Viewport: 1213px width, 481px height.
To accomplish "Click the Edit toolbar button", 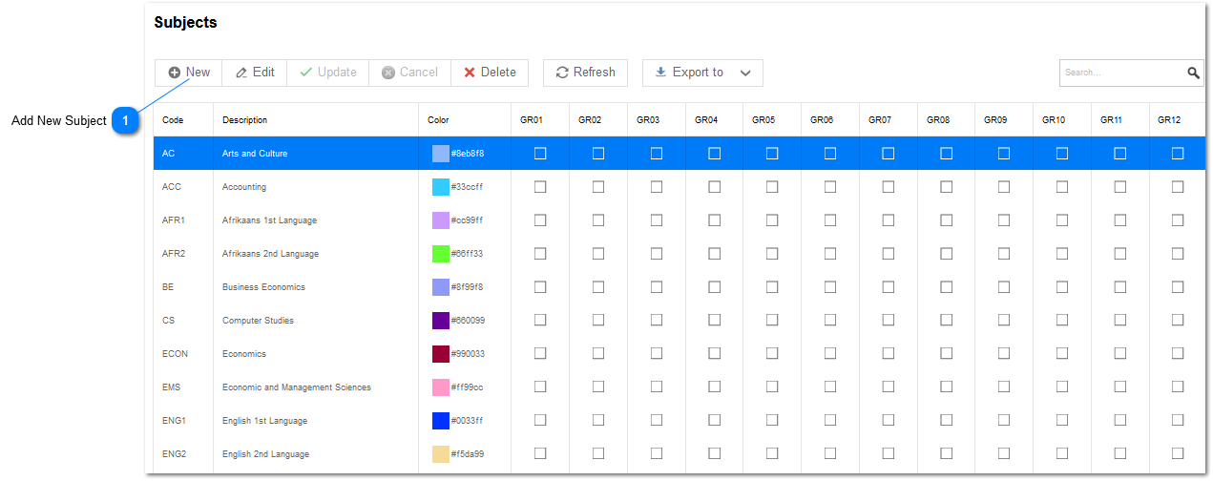I will (255, 73).
